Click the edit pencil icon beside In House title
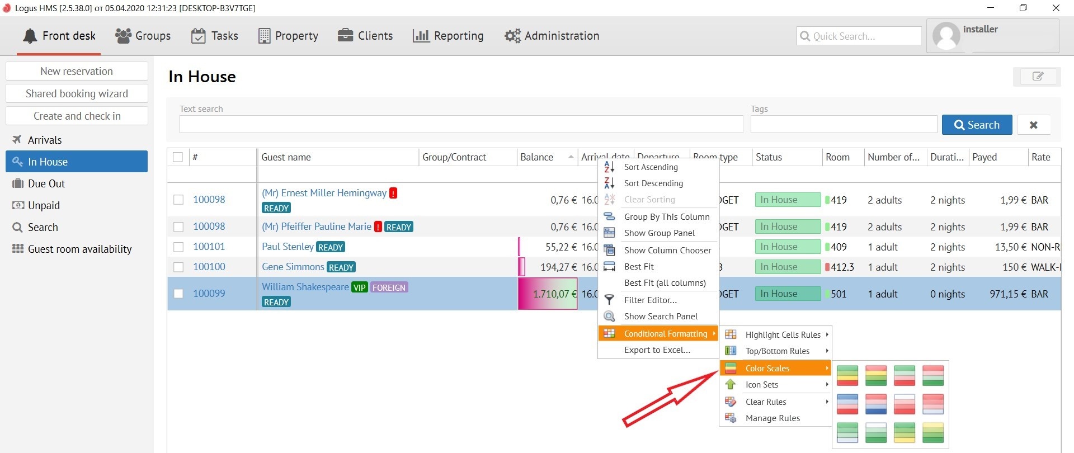Viewport: 1074px width, 453px height. [x=1037, y=77]
